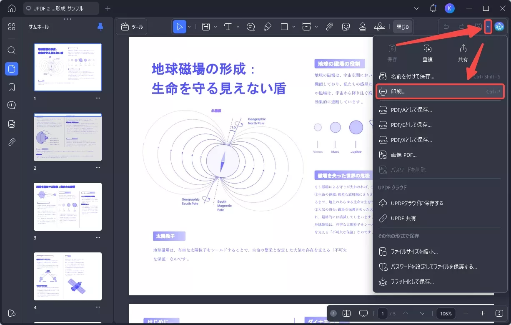
Task: Open the Comment tool
Action: [x=250, y=26]
